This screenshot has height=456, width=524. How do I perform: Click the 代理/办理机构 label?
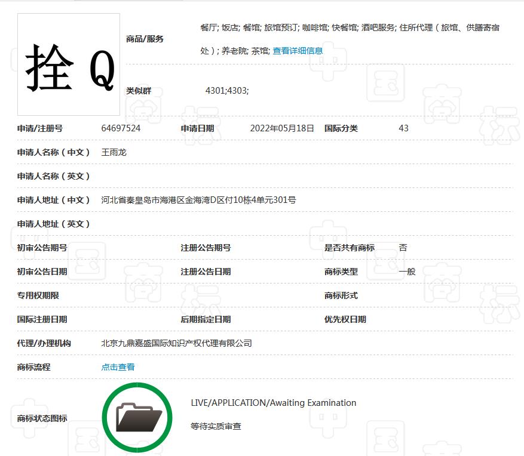click(x=44, y=343)
